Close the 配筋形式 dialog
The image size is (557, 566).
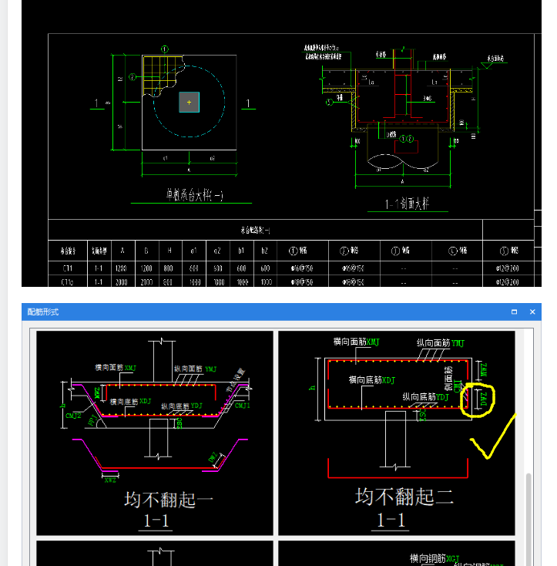point(532,312)
